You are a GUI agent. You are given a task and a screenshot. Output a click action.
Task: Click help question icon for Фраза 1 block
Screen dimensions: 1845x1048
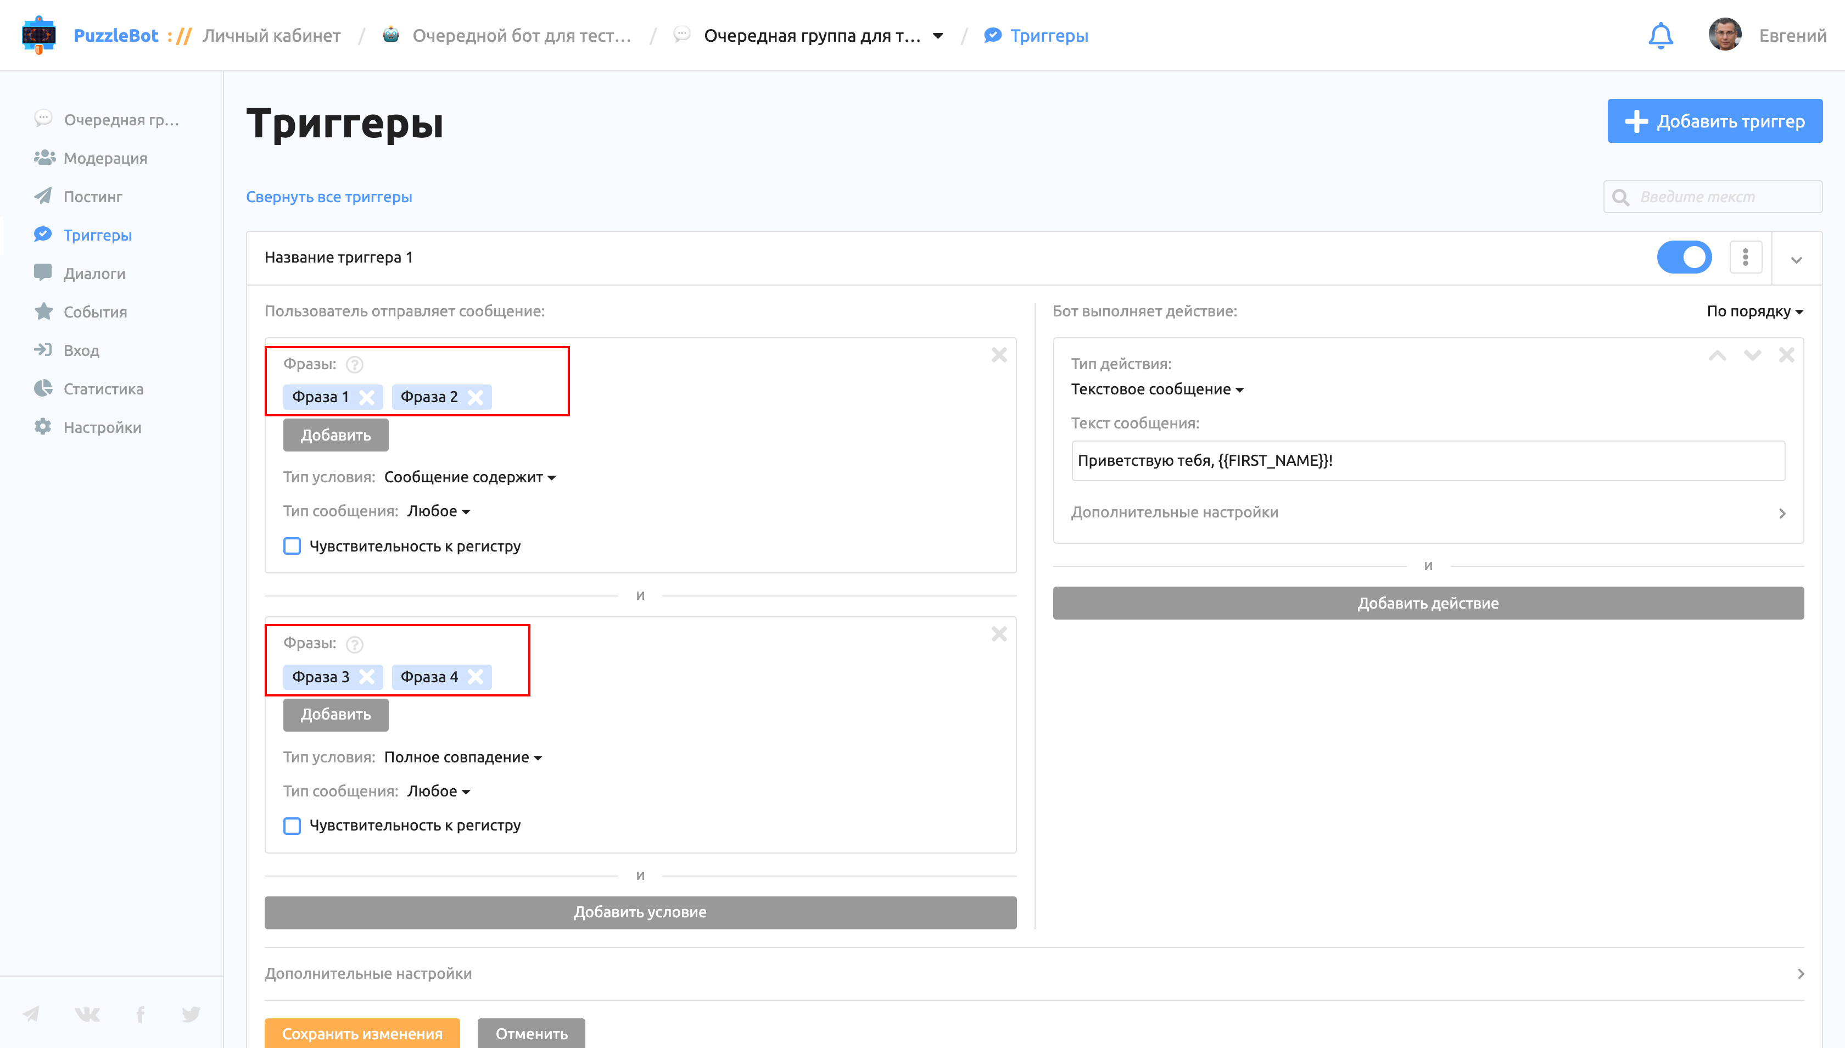(354, 364)
